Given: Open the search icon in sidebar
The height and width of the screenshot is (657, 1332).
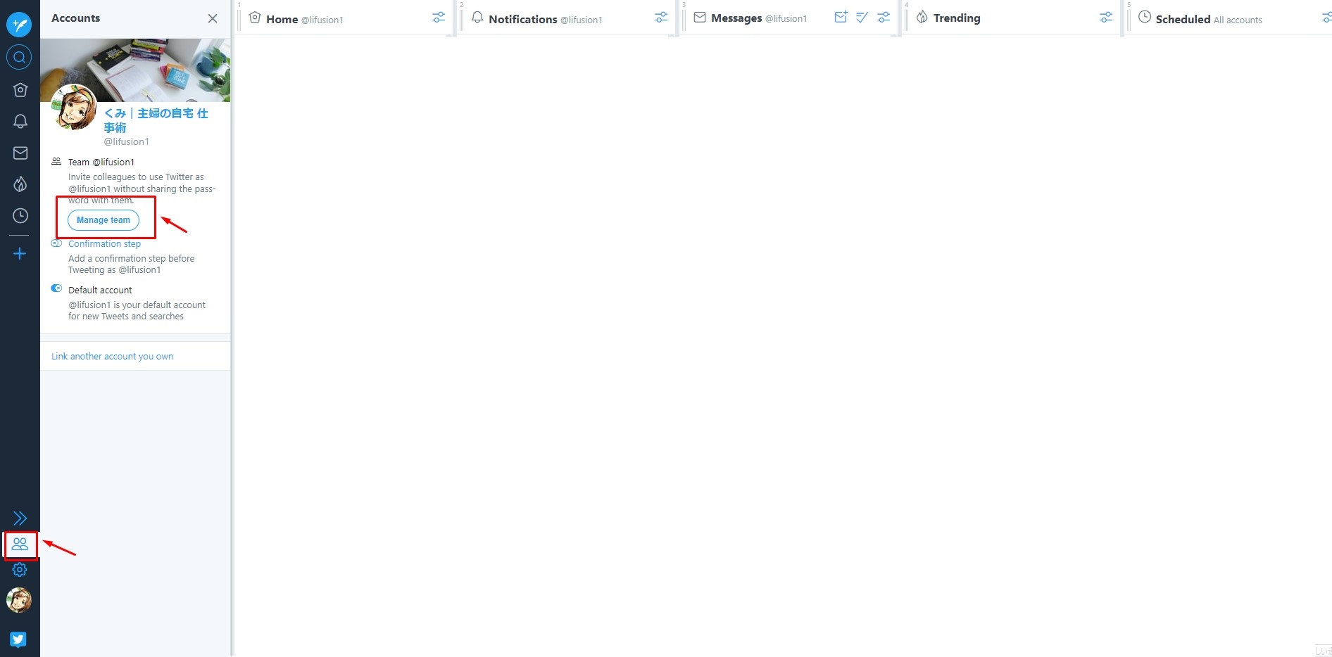Looking at the screenshot, I should pyautogui.click(x=19, y=57).
